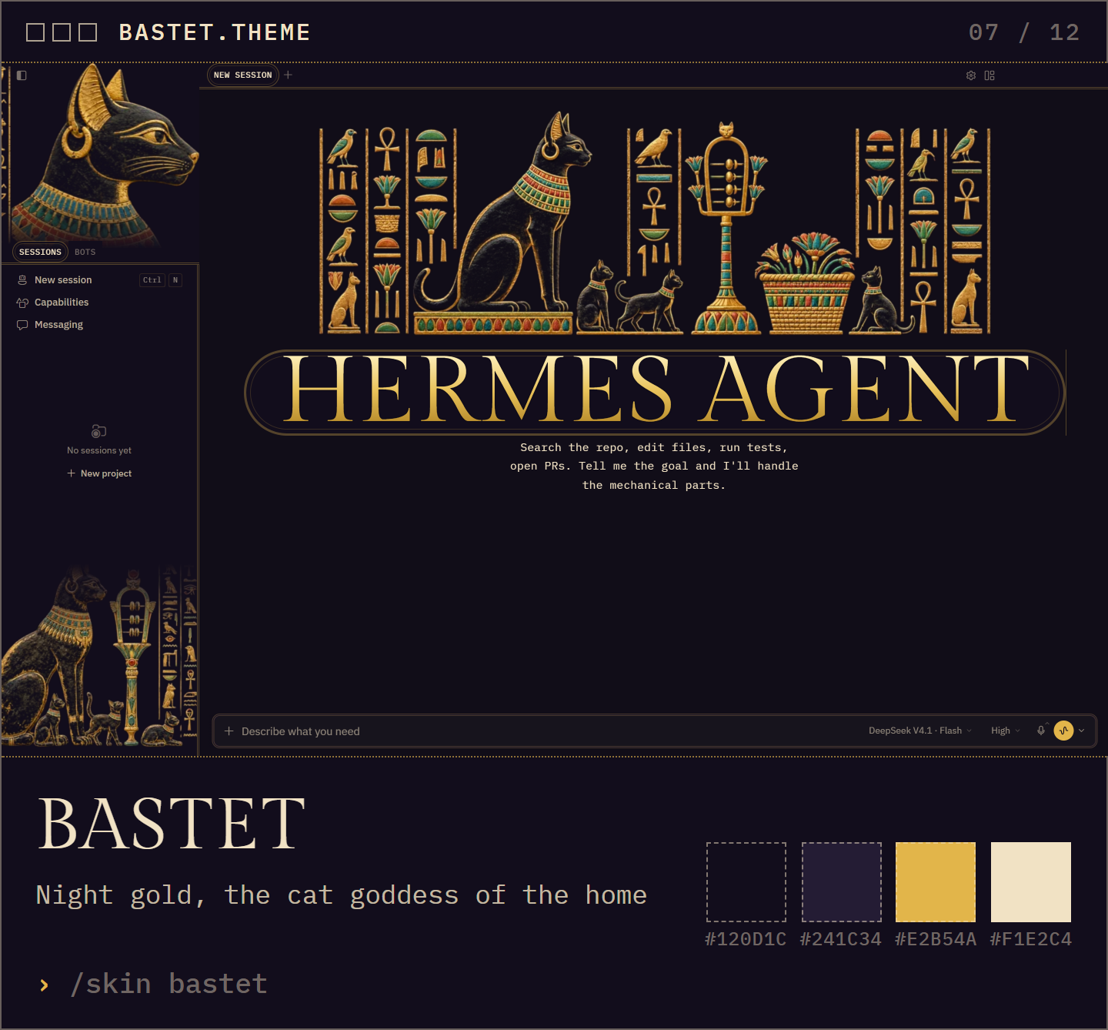The image size is (1108, 1030).
Task: Click New session in the sidebar
Action: (x=100, y=280)
